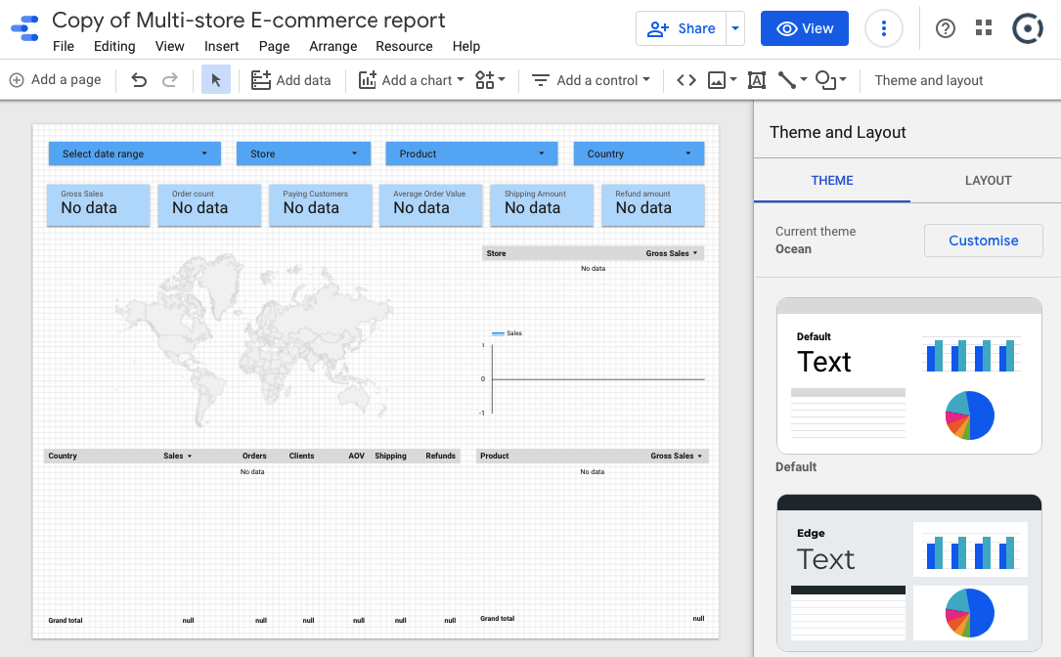Sort by Gross Sales in Product table
Image resolution: width=1061 pixels, height=657 pixels.
676,456
